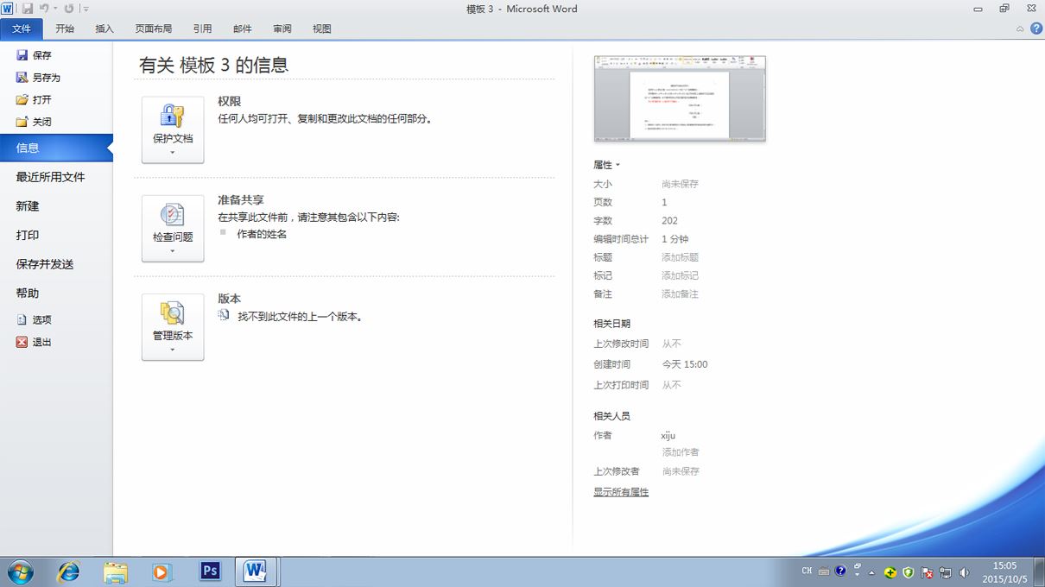Click the Word logo icon in the title bar

point(8,9)
